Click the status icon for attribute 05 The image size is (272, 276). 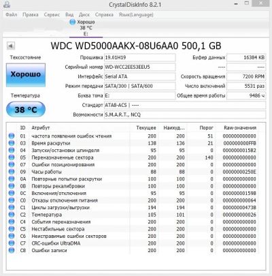(12, 157)
